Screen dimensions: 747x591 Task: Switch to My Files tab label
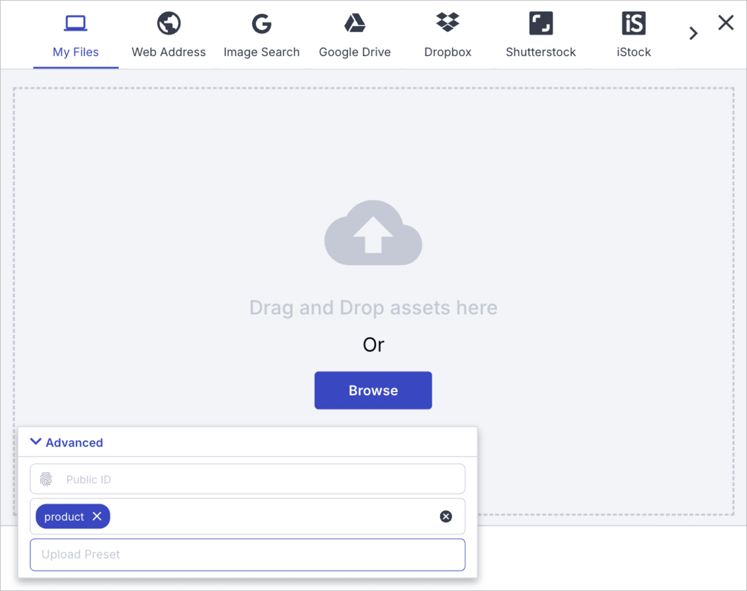(75, 52)
